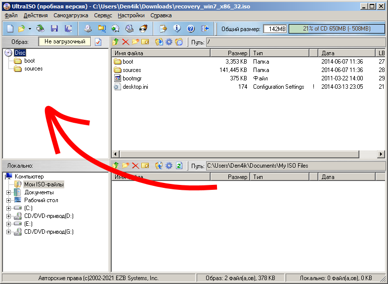
Task: Save the image with floppy disk icon
Action: pos(54,29)
